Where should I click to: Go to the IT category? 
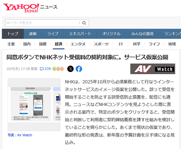(x=121, y=44)
